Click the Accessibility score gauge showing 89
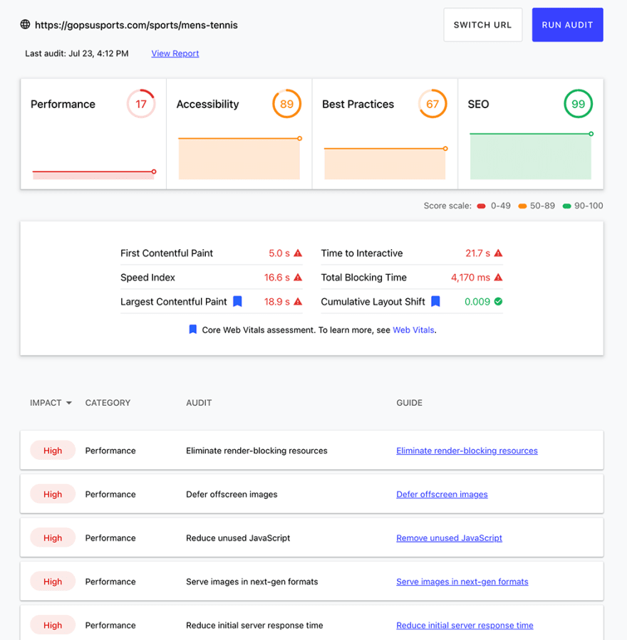This screenshot has width=627, height=640. pyautogui.click(x=286, y=104)
